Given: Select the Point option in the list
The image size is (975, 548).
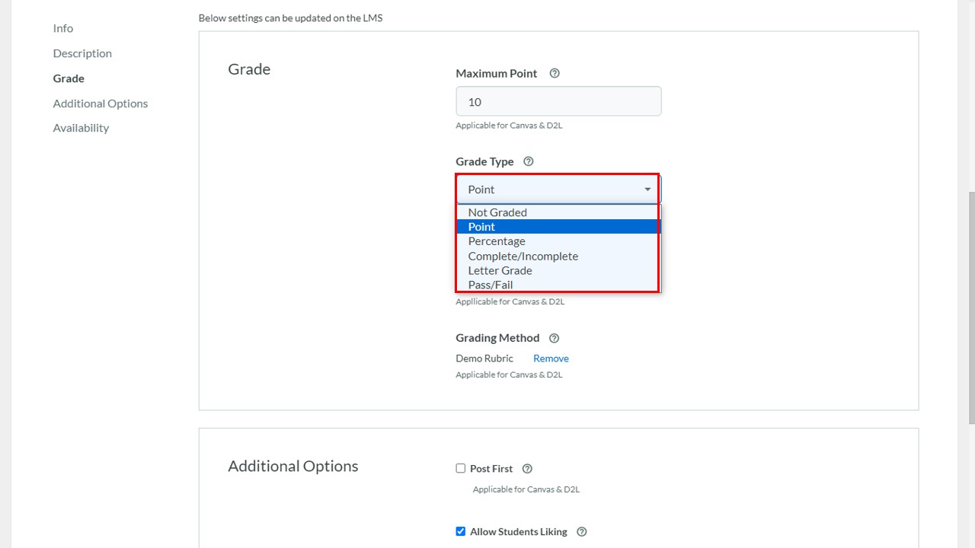Looking at the screenshot, I should [558, 227].
